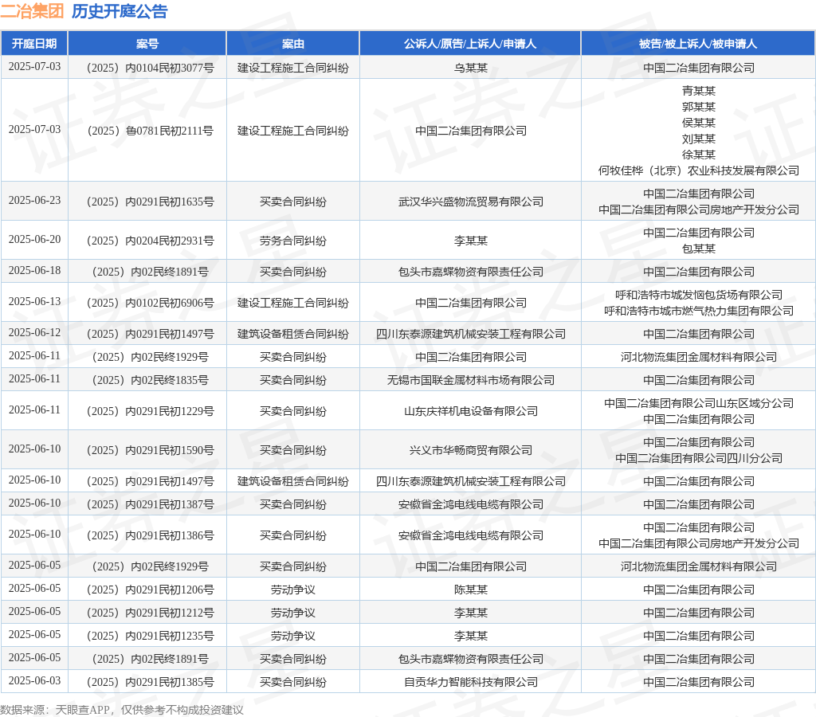Click plaintiff 山东庆祥机电设备有限公司
This screenshot has width=816, height=717.
(470, 411)
